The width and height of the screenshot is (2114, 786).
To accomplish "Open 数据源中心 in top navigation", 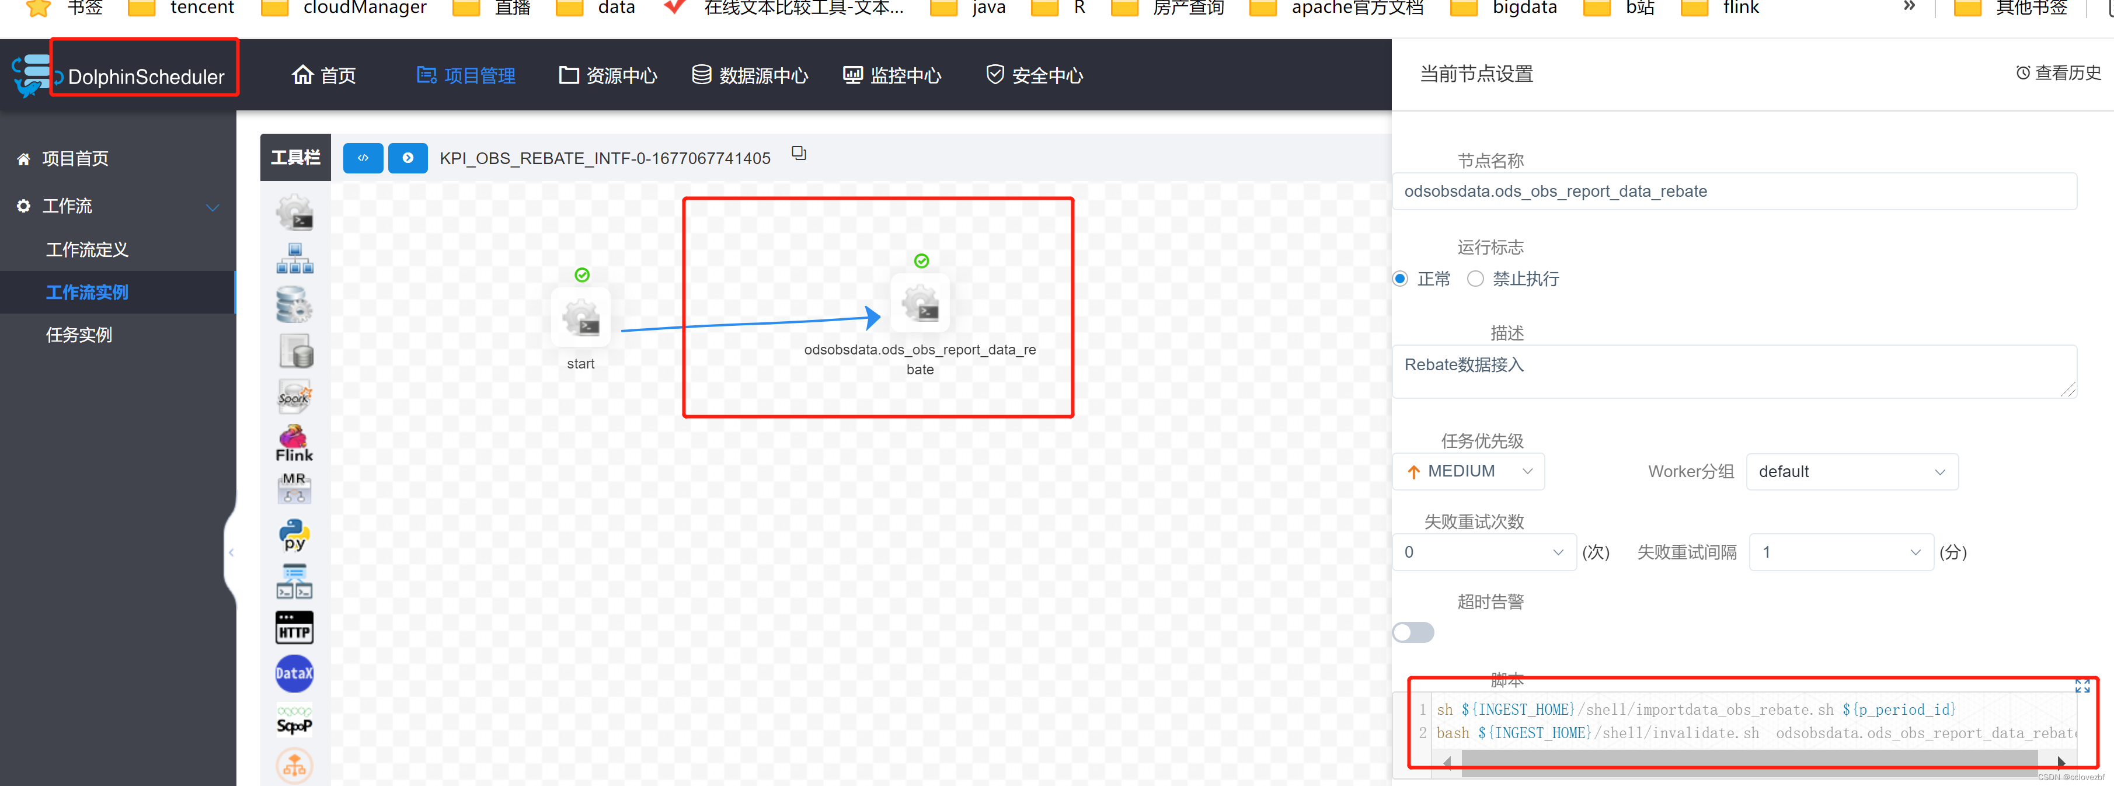I will 750,75.
